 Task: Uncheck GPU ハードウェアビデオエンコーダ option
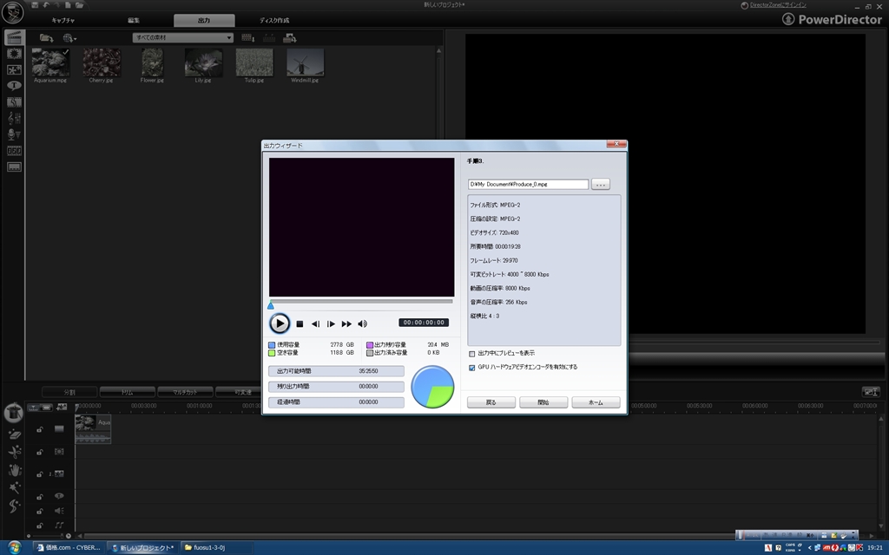472,367
